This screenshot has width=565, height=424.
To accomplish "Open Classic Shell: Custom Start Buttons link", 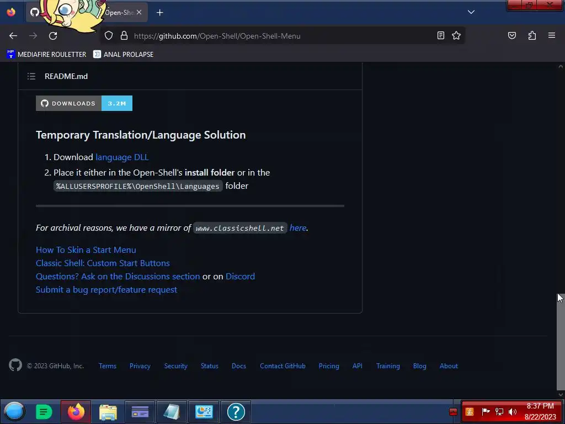I will tap(103, 263).
